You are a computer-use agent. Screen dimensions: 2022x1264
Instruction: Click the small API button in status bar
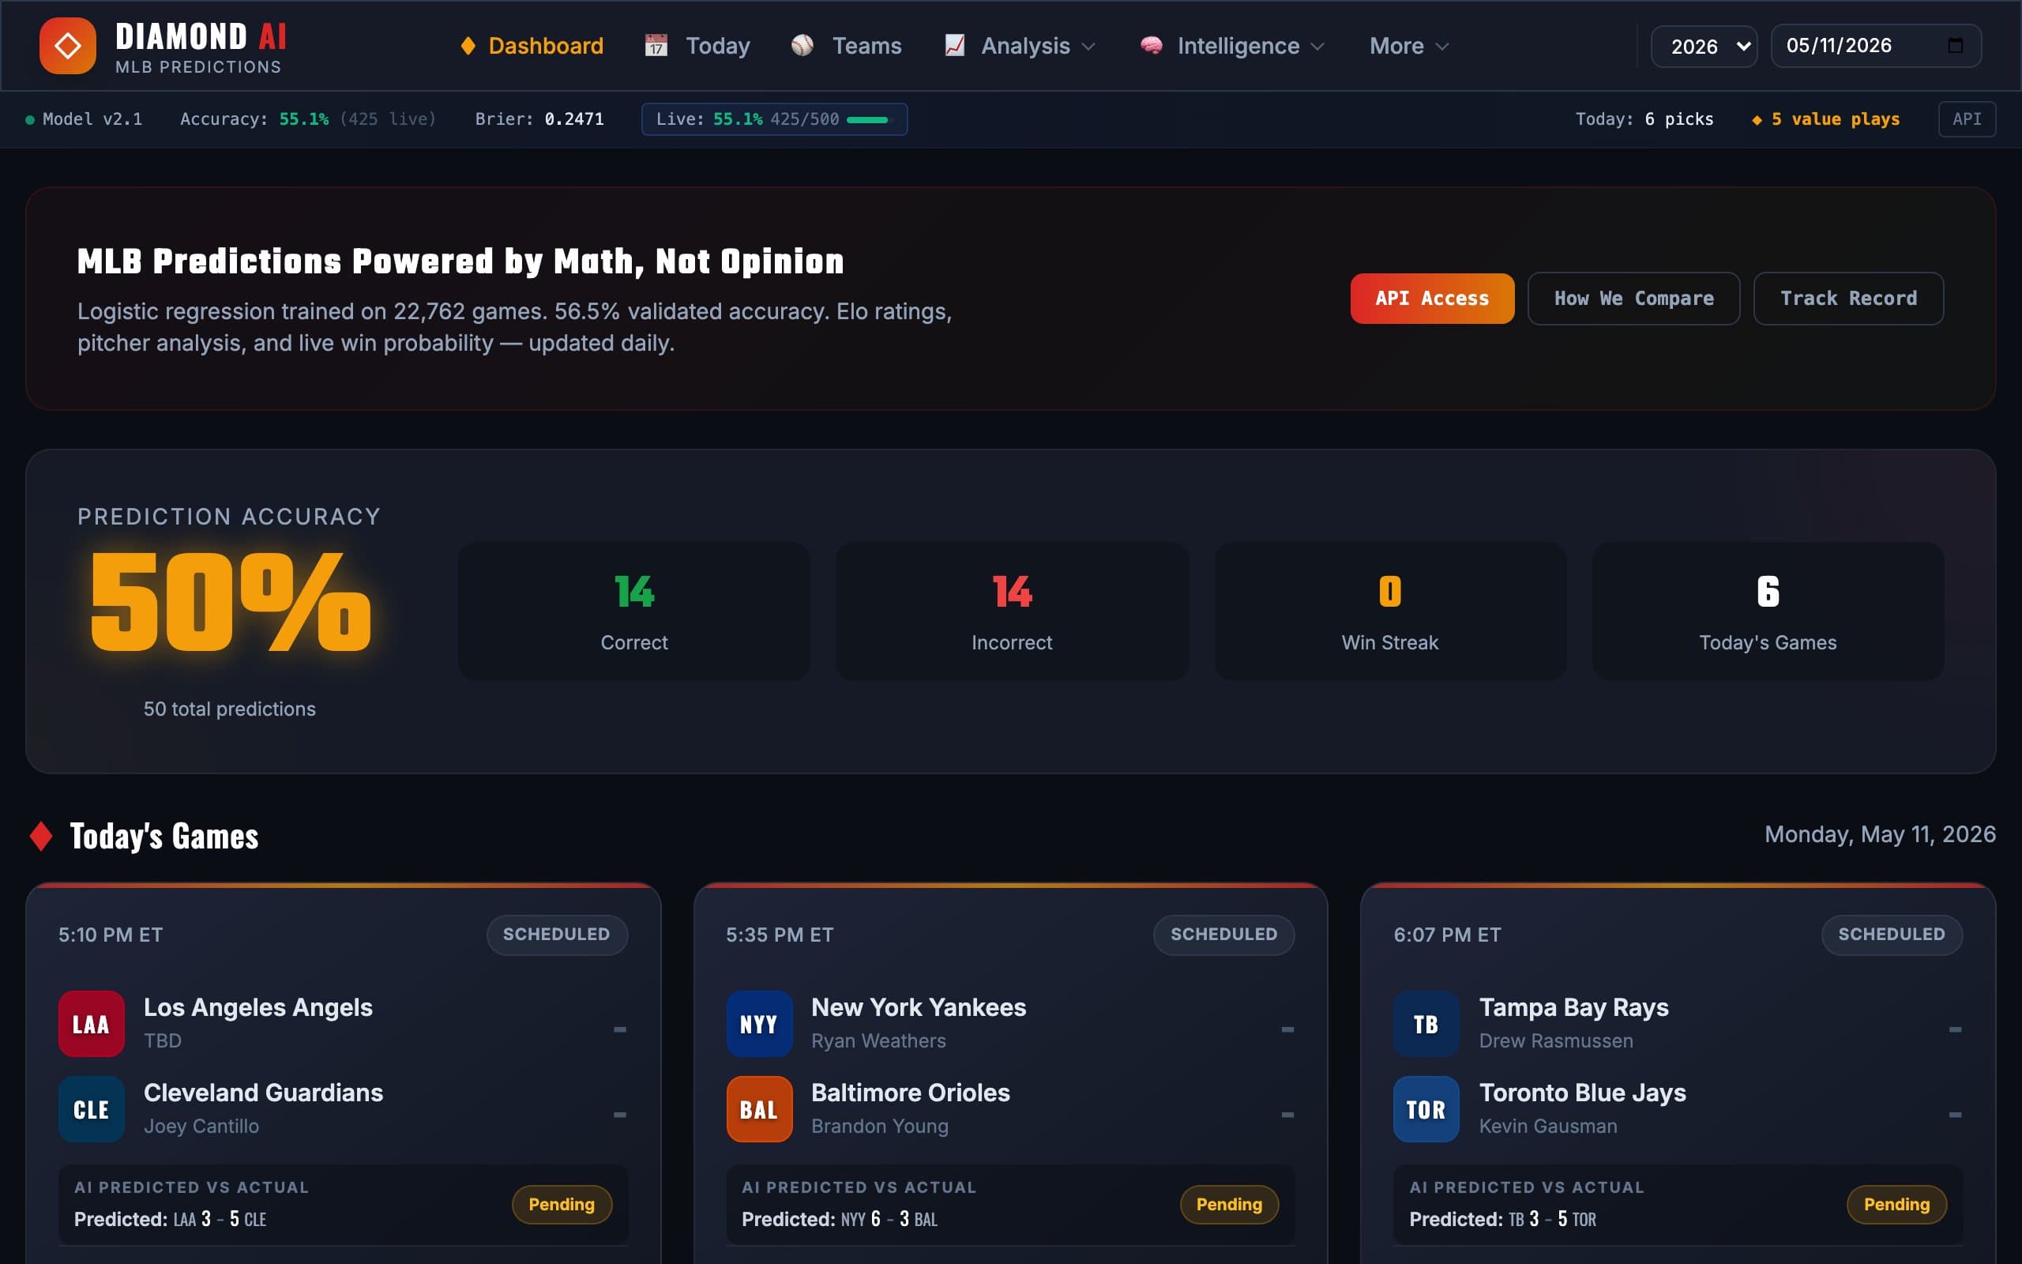(x=1967, y=118)
